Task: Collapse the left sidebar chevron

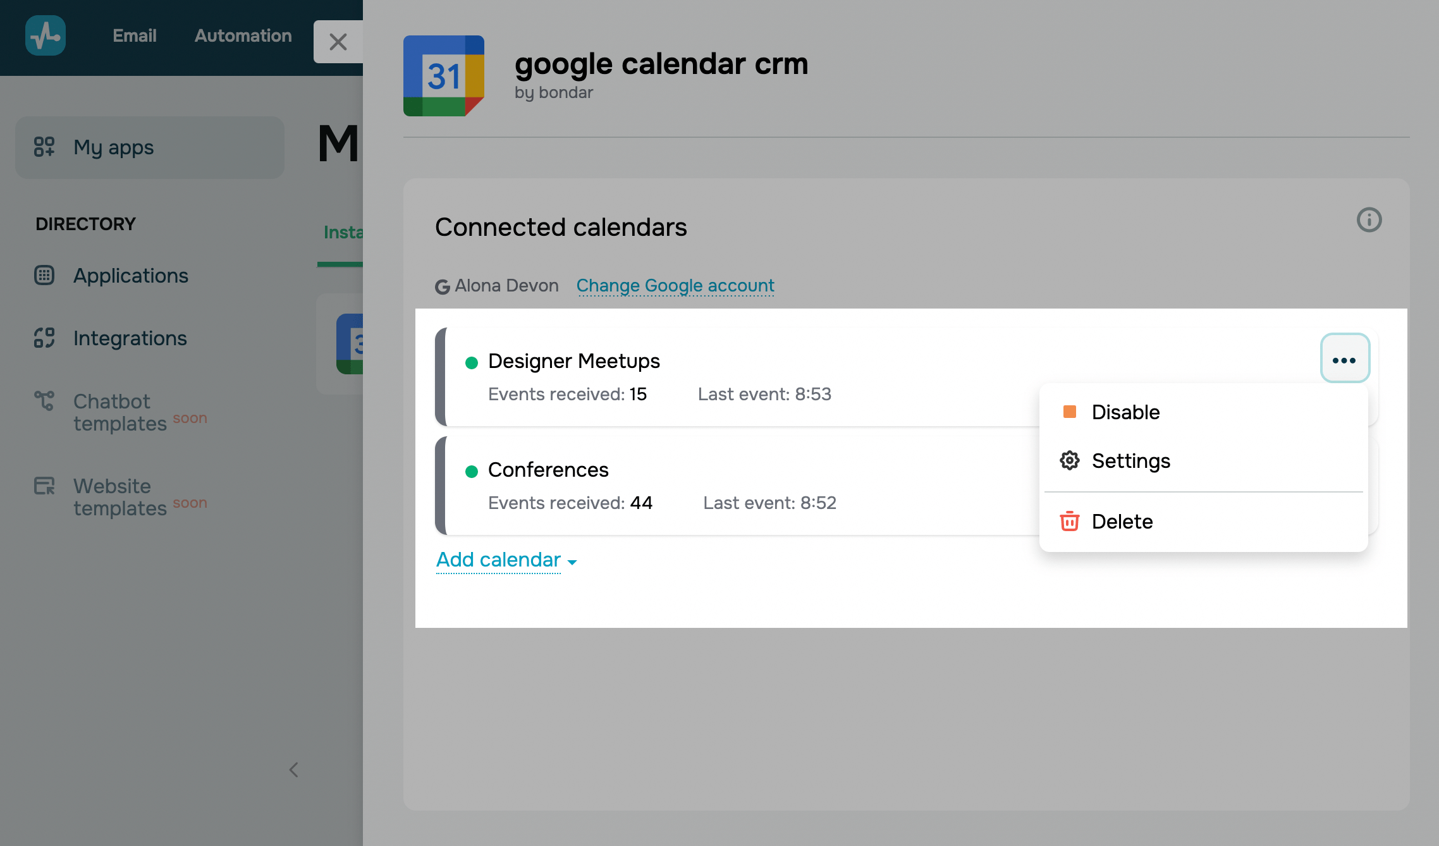Action: 293,769
